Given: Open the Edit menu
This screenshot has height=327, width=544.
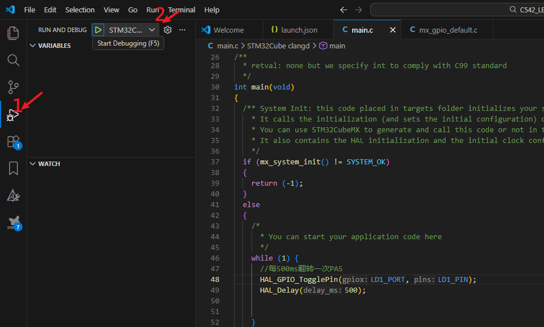Looking at the screenshot, I should click(50, 10).
